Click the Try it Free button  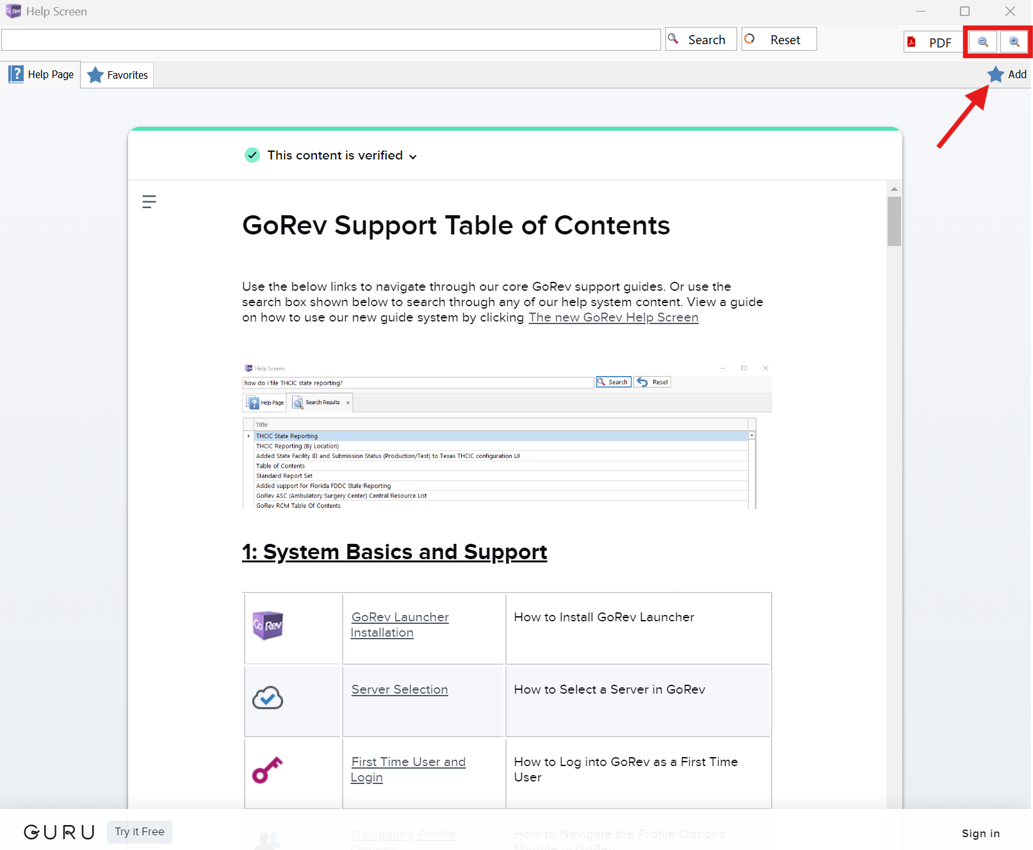pyautogui.click(x=140, y=832)
